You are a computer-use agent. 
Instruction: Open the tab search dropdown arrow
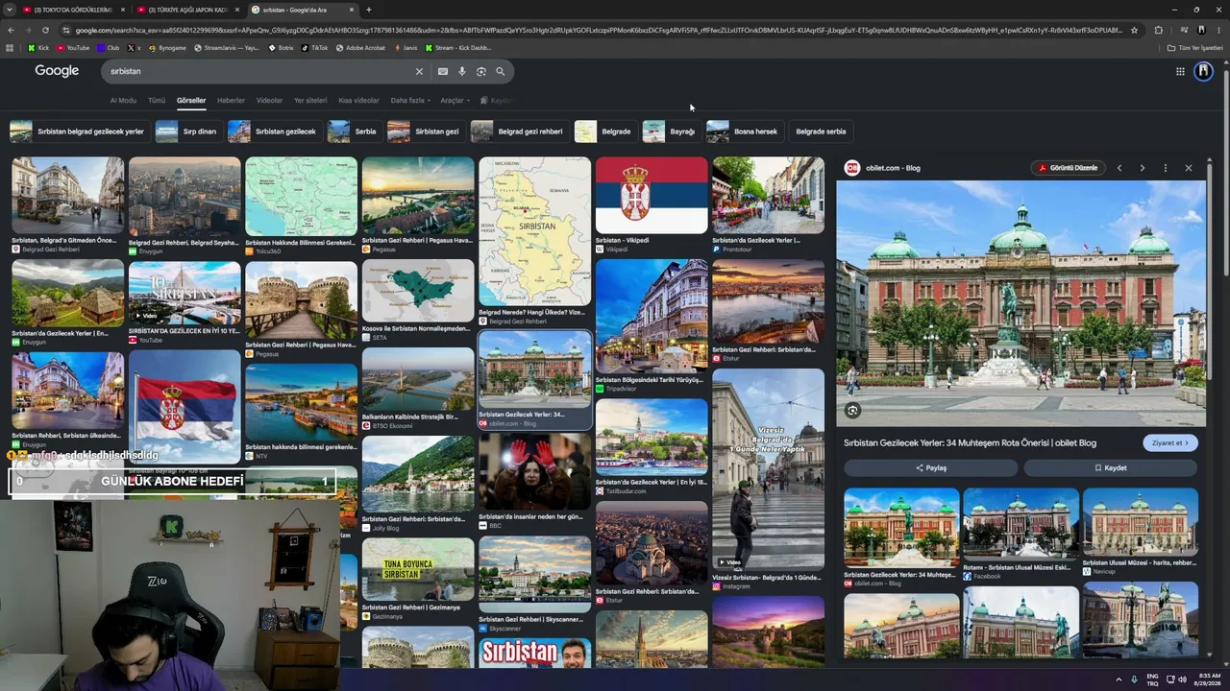[x=11, y=10]
